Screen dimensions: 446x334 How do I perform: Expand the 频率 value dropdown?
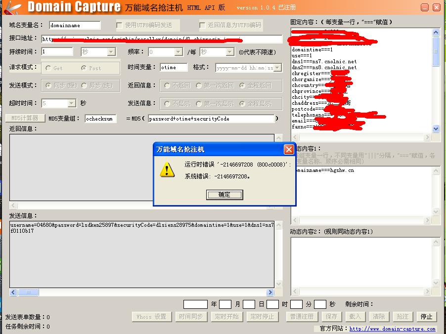(178, 52)
